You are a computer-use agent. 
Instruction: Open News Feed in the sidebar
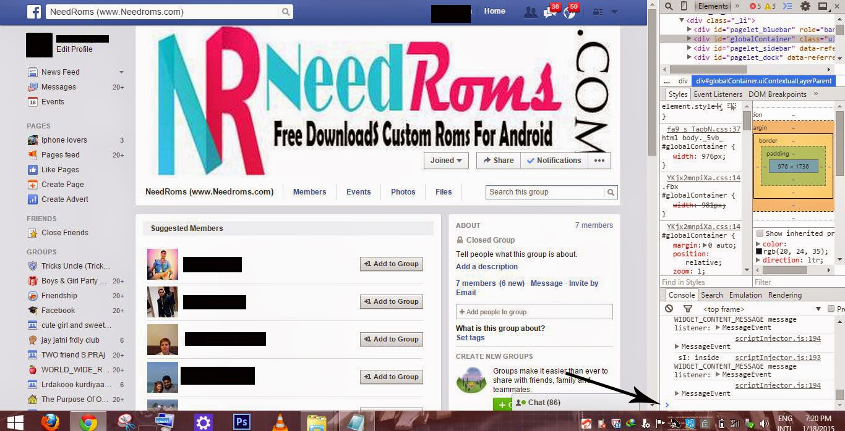(61, 72)
